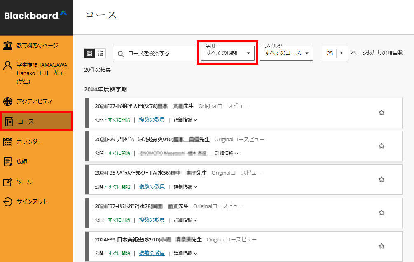The image size is (414, 262).
Task: Select コース in the sidebar
Action: click(x=36, y=122)
